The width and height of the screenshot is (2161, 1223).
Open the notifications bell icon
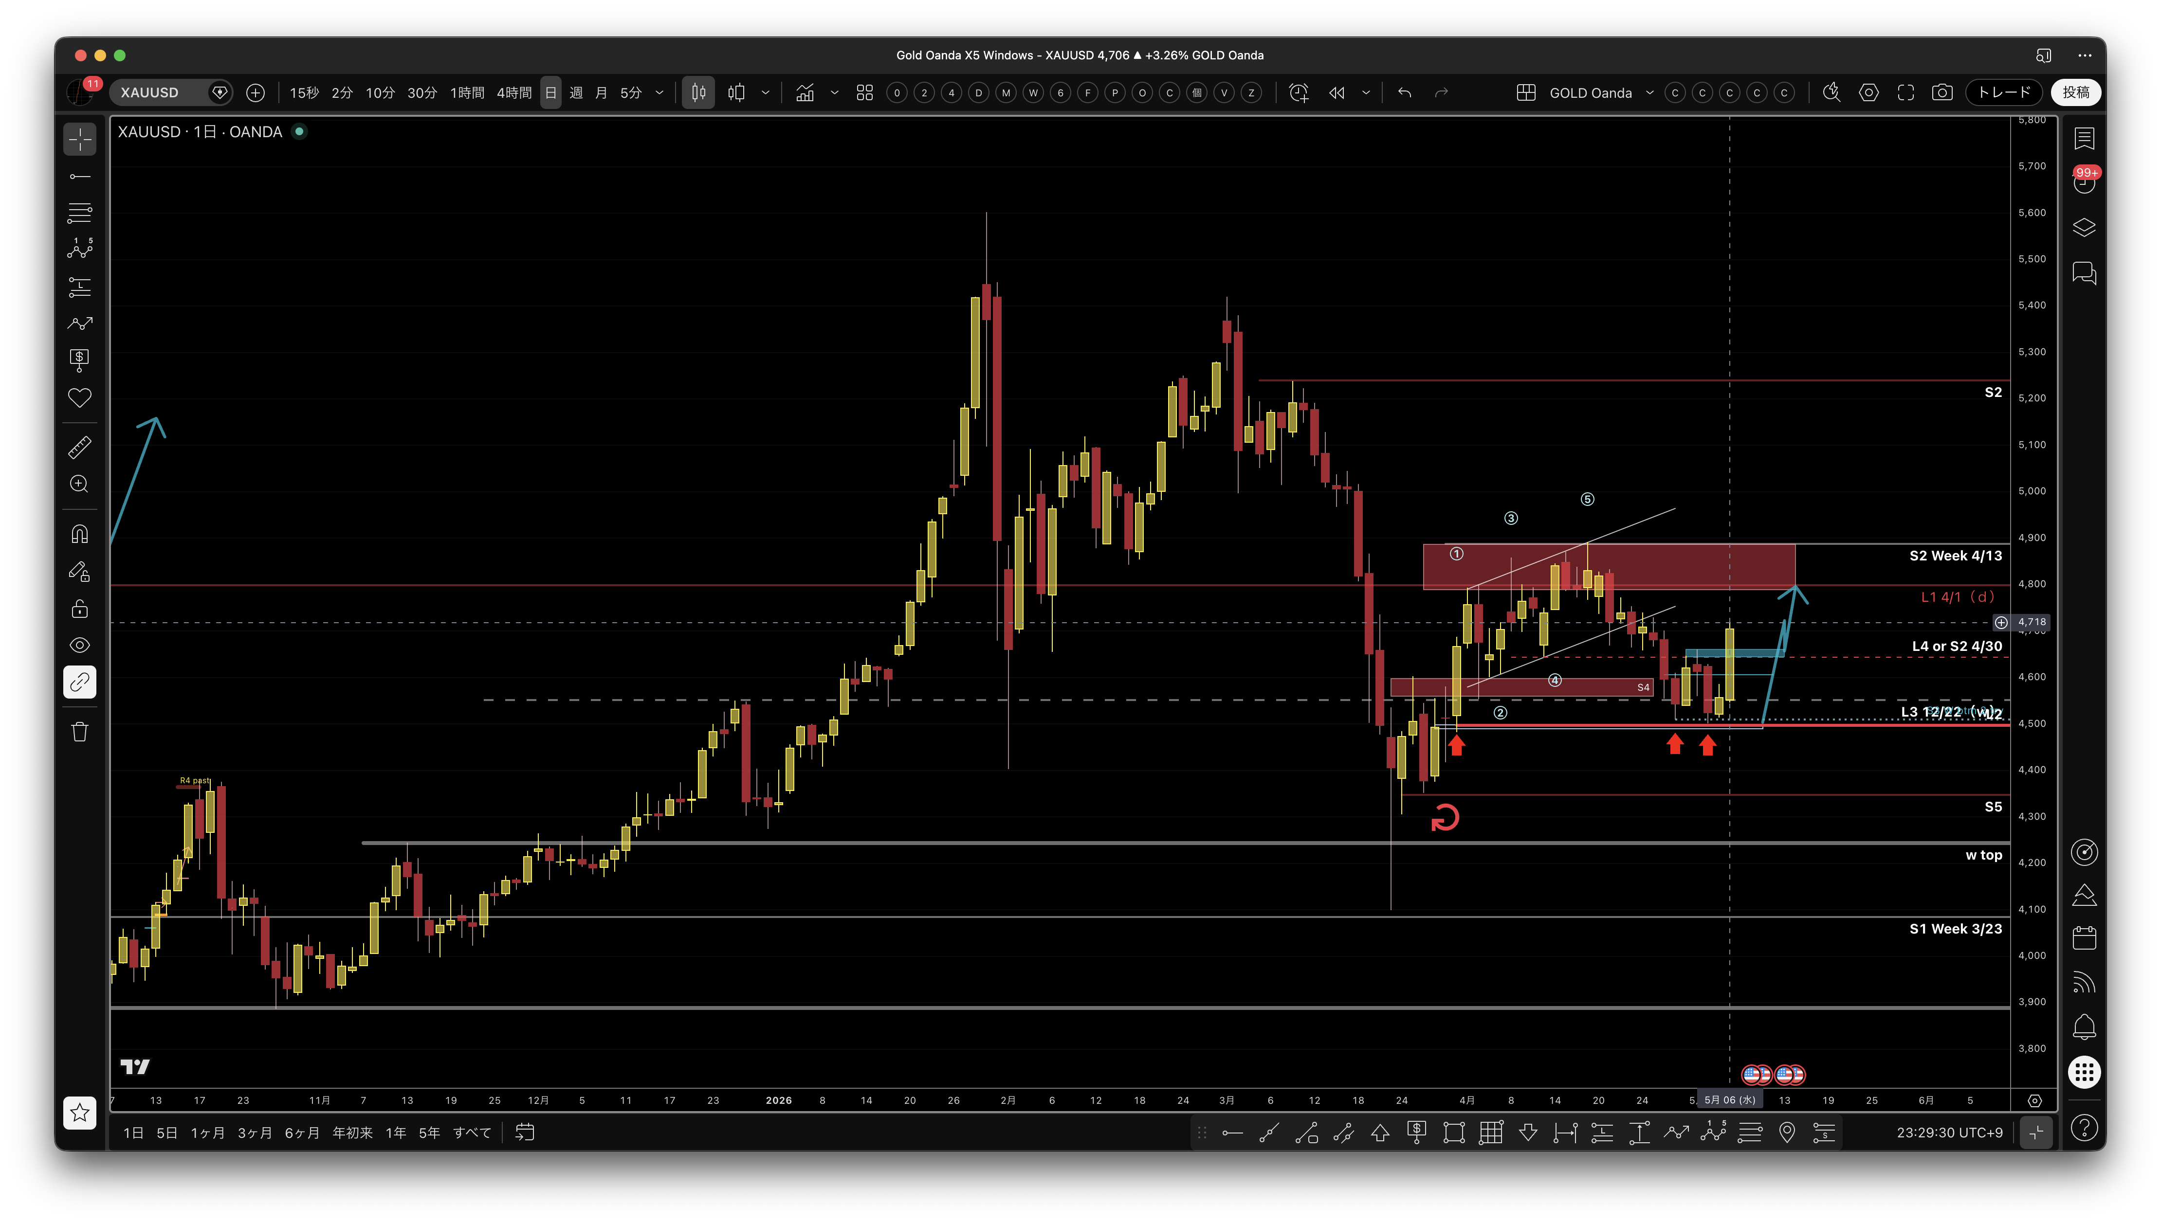point(2085,1026)
